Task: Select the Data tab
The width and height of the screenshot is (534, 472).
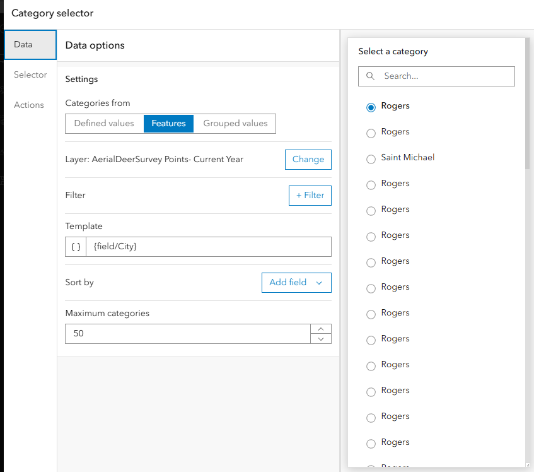Action: (x=23, y=44)
